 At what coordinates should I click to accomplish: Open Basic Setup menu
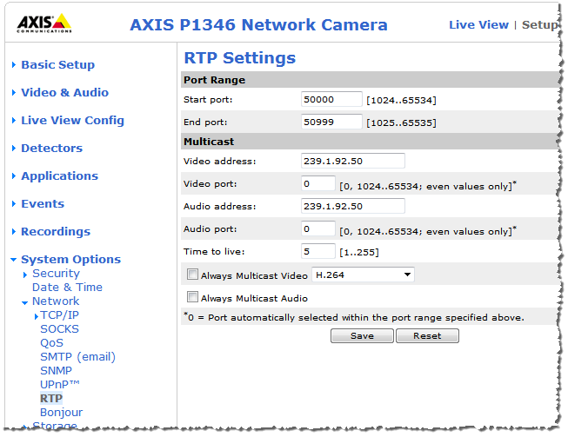(58, 65)
